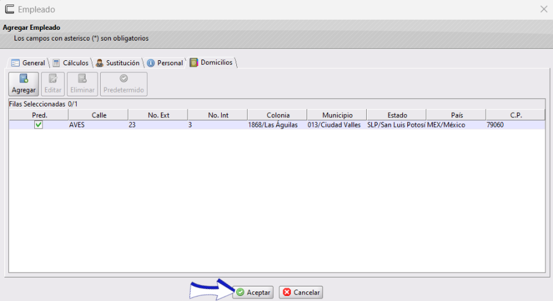Image resolution: width=553 pixels, height=301 pixels.
Task: Click the exterior number cell 23
Action: [158, 125]
